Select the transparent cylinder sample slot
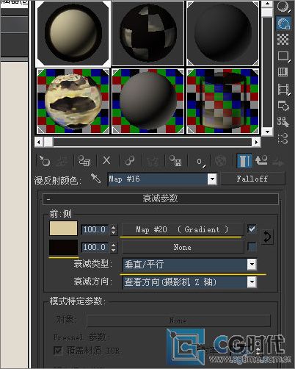Viewport: 295px width, 369px height. coord(222,101)
